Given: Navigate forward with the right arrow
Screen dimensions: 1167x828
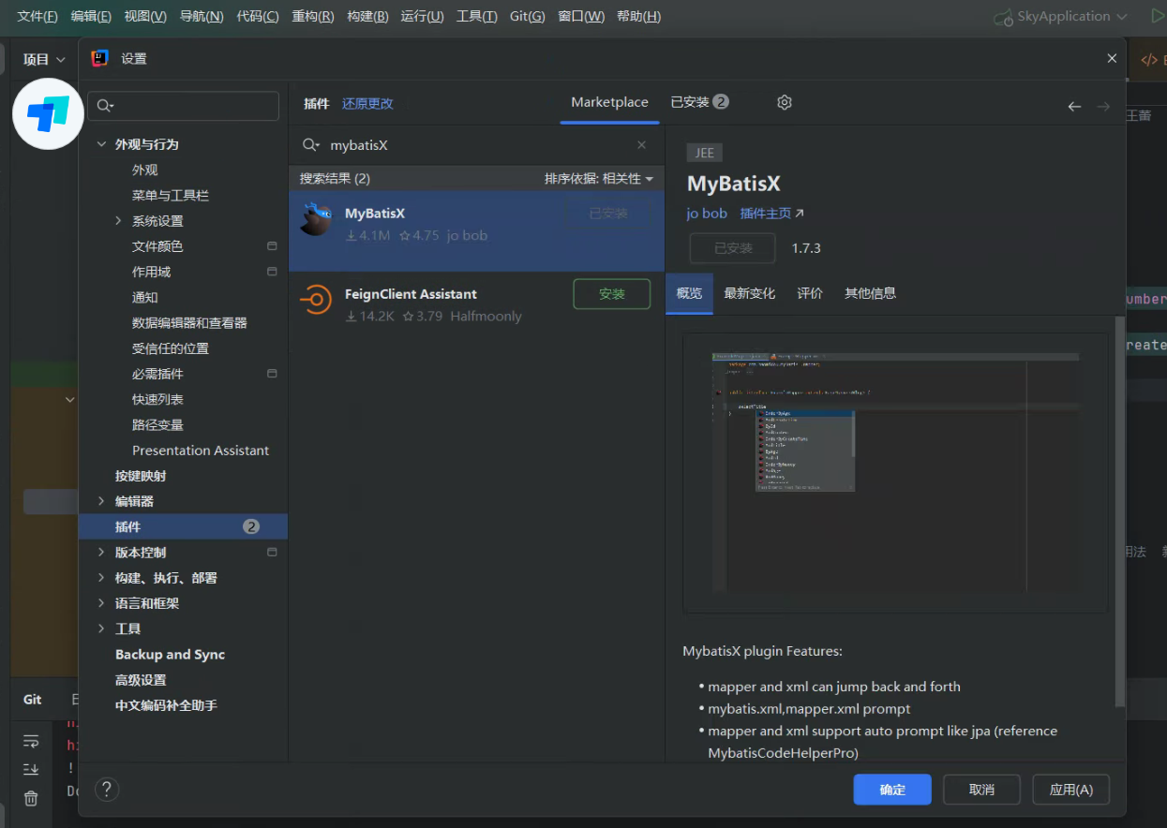Looking at the screenshot, I should (x=1103, y=107).
